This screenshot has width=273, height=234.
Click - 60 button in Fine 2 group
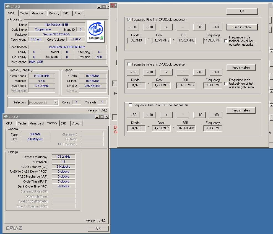point(216,72)
